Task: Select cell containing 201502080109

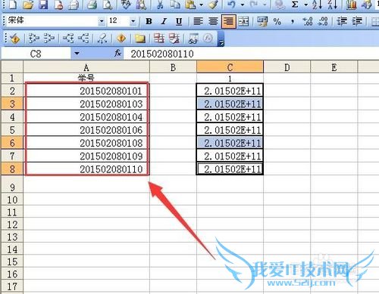Action: [86, 156]
